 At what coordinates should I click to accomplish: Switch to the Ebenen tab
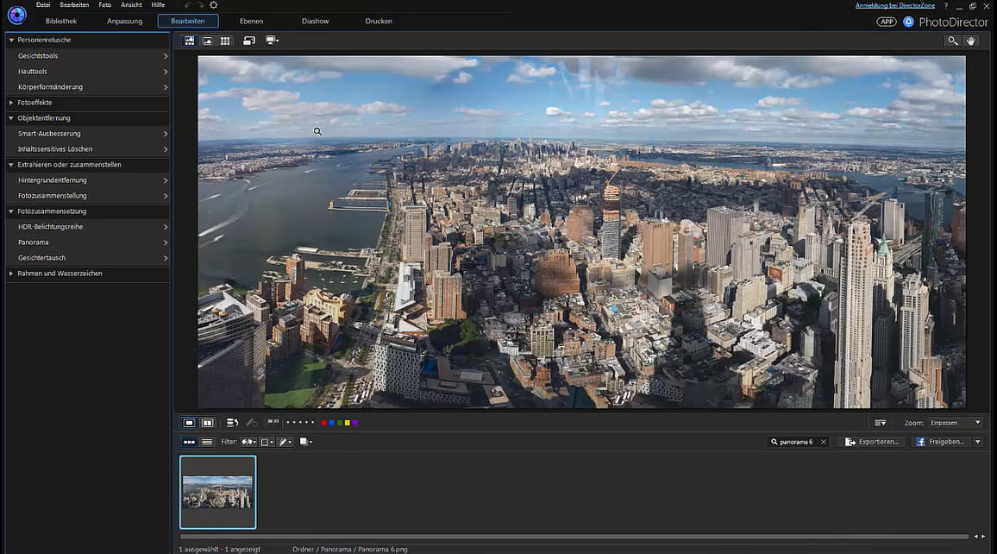251,21
